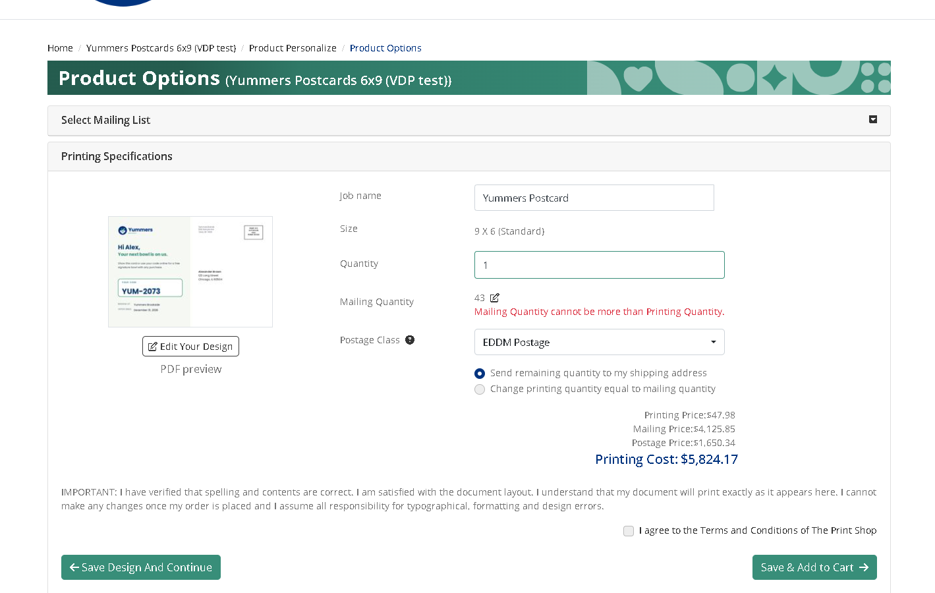Open the PDF preview link

(x=191, y=369)
